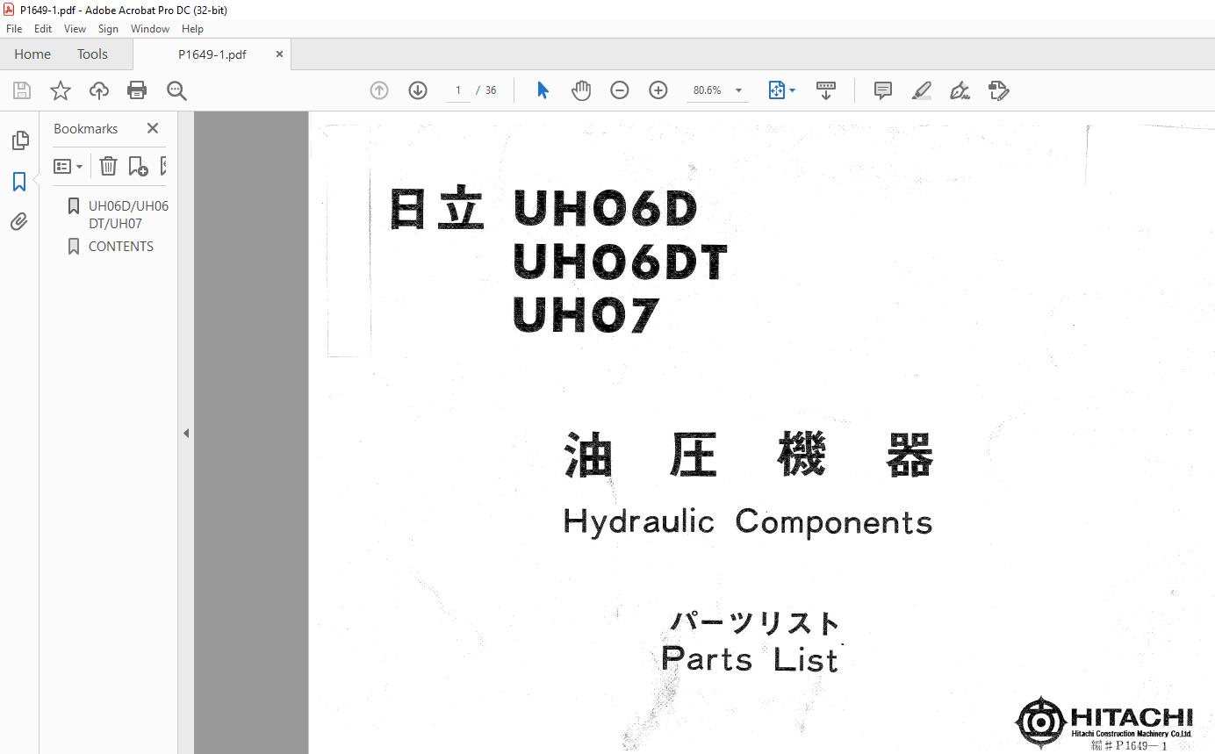Open UH06D/UH06DT/UH07 bookmark
This screenshot has height=754, width=1215.
[x=128, y=214]
